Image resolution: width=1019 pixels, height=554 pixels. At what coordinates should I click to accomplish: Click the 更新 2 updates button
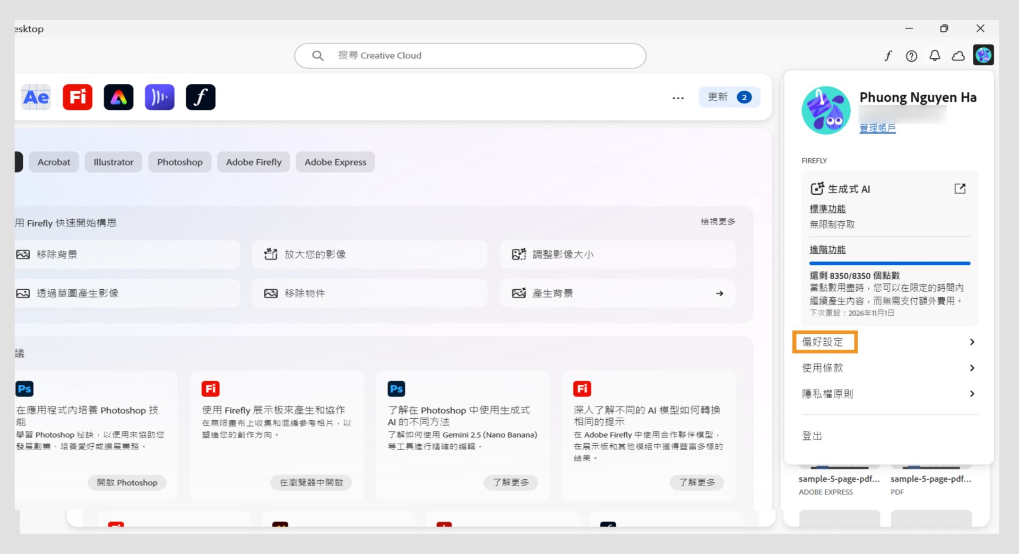[x=729, y=97]
